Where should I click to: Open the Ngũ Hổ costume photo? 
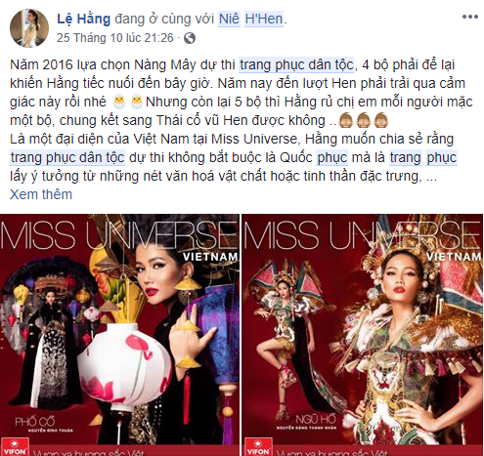[x=362, y=335]
